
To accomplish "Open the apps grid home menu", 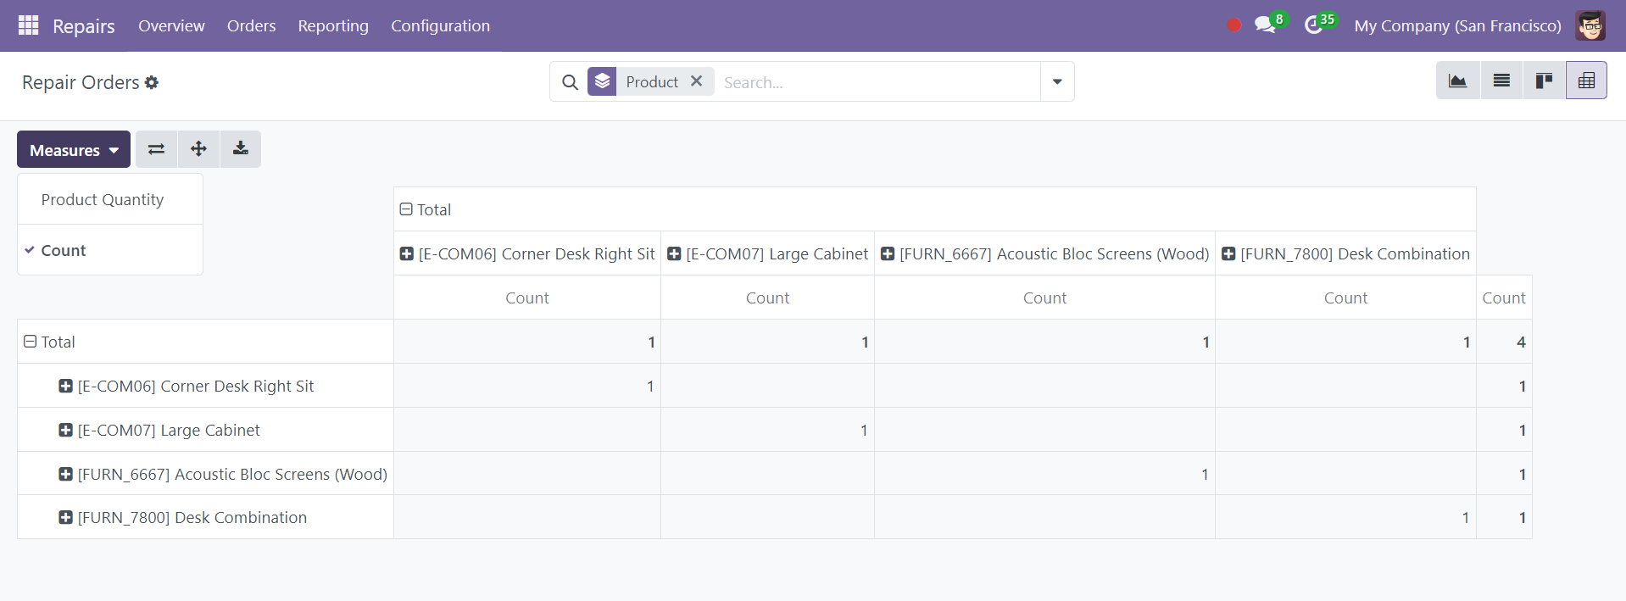I will pyautogui.click(x=28, y=25).
